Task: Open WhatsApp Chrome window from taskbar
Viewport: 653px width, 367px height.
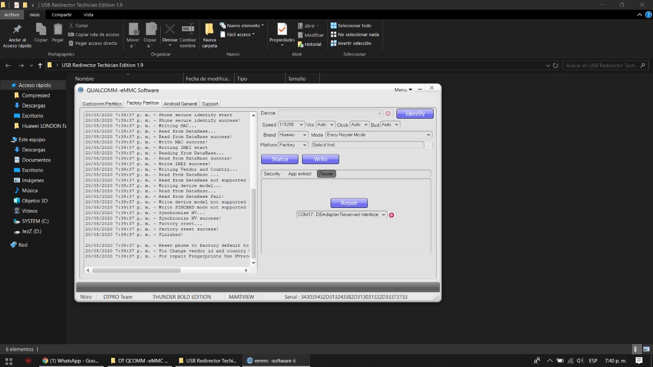Action: tap(70, 360)
